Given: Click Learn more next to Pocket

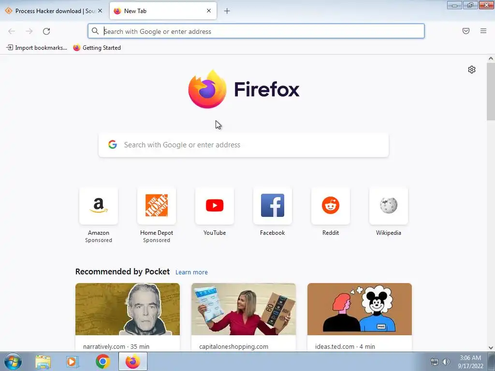Looking at the screenshot, I should point(191,272).
